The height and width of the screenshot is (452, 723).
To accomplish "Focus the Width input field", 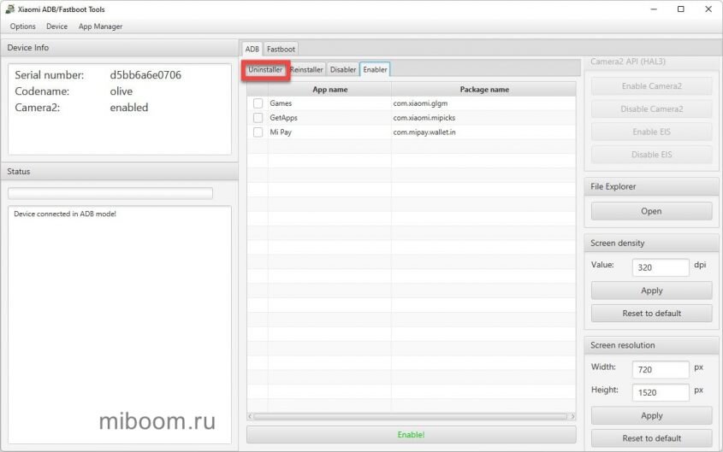I will click(x=661, y=370).
